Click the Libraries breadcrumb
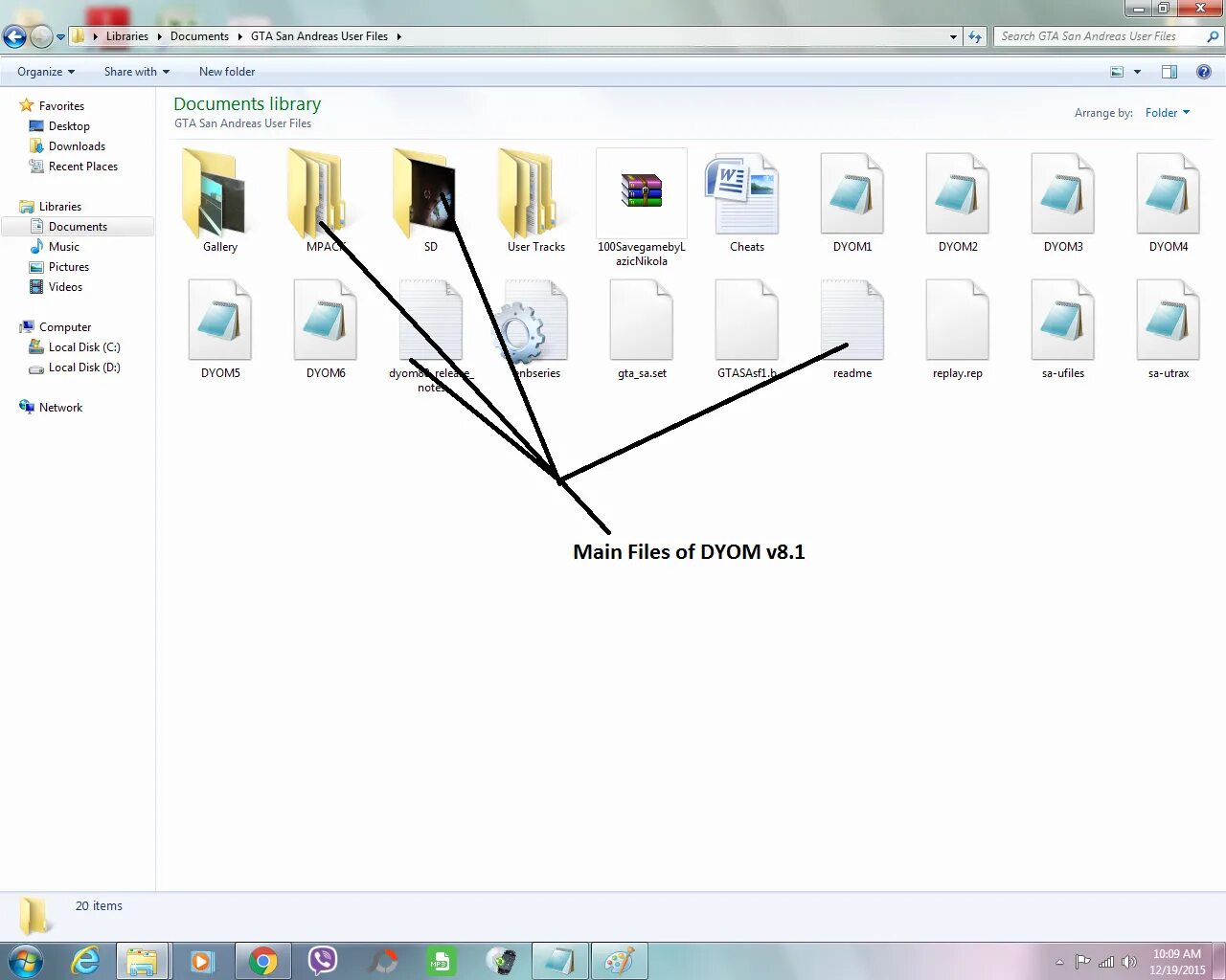The height and width of the screenshot is (980, 1226). pos(127,36)
